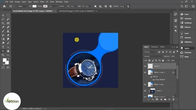Open the path alignment options
This screenshot has height=110, width=196.
point(100,6)
